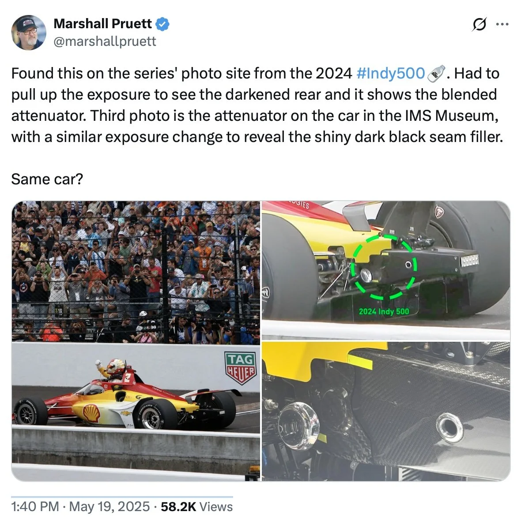
Task: Click the TAG Heuer logo in photo
Action: (x=241, y=368)
